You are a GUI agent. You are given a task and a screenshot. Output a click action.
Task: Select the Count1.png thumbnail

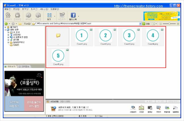tap(82, 37)
